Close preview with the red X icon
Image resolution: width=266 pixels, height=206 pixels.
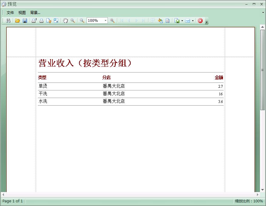200,21
